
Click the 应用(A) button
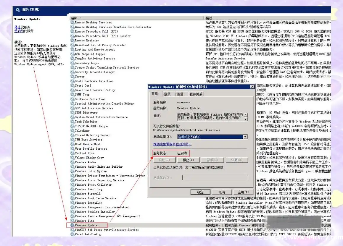pyautogui.click(x=243, y=192)
